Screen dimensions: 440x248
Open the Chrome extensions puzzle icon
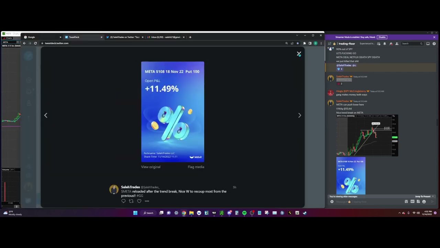click(x=304, y=43)
